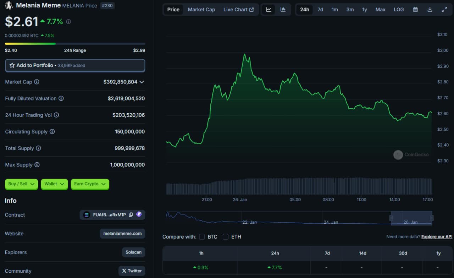Viewport: 454px width, 278px height.
Task: Click the Solana chain icon in the contract chip
Action: pos(87,215)
